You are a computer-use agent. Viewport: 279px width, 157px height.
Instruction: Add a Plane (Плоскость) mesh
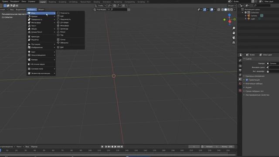pos(71,13)
